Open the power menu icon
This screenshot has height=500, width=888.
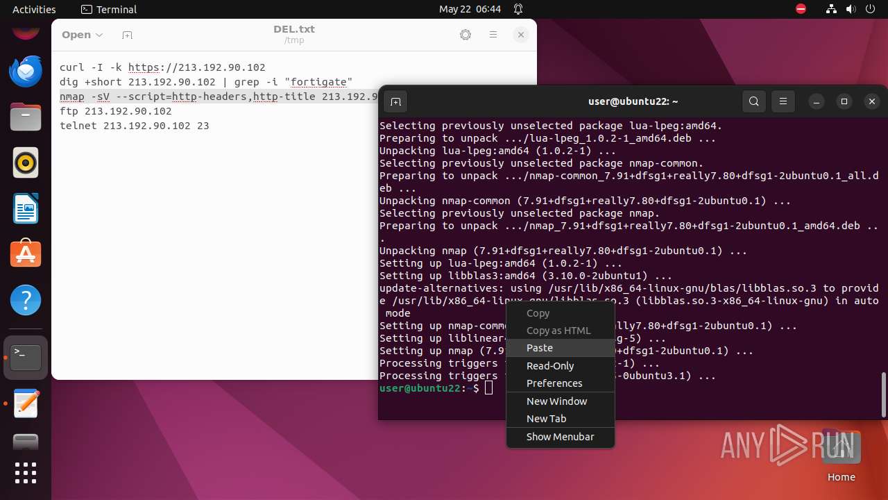coord(870,9)
